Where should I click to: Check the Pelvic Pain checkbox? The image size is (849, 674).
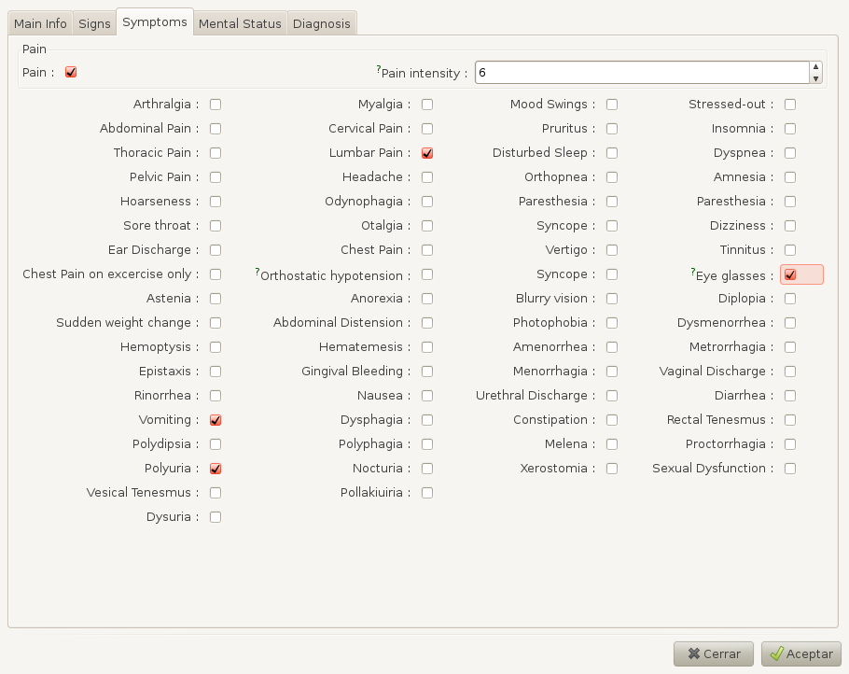pyautogui.click(x=216, y=177)
